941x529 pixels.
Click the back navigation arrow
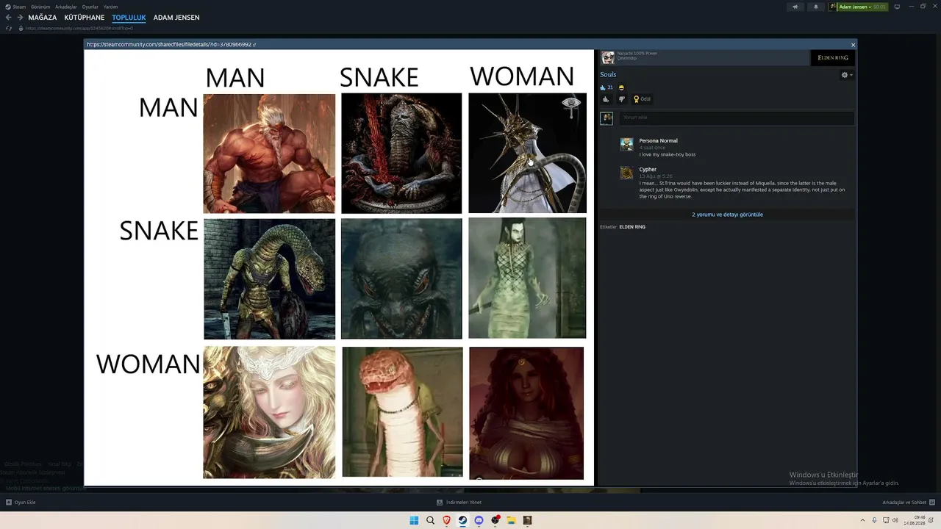click(x=9, y=18)
